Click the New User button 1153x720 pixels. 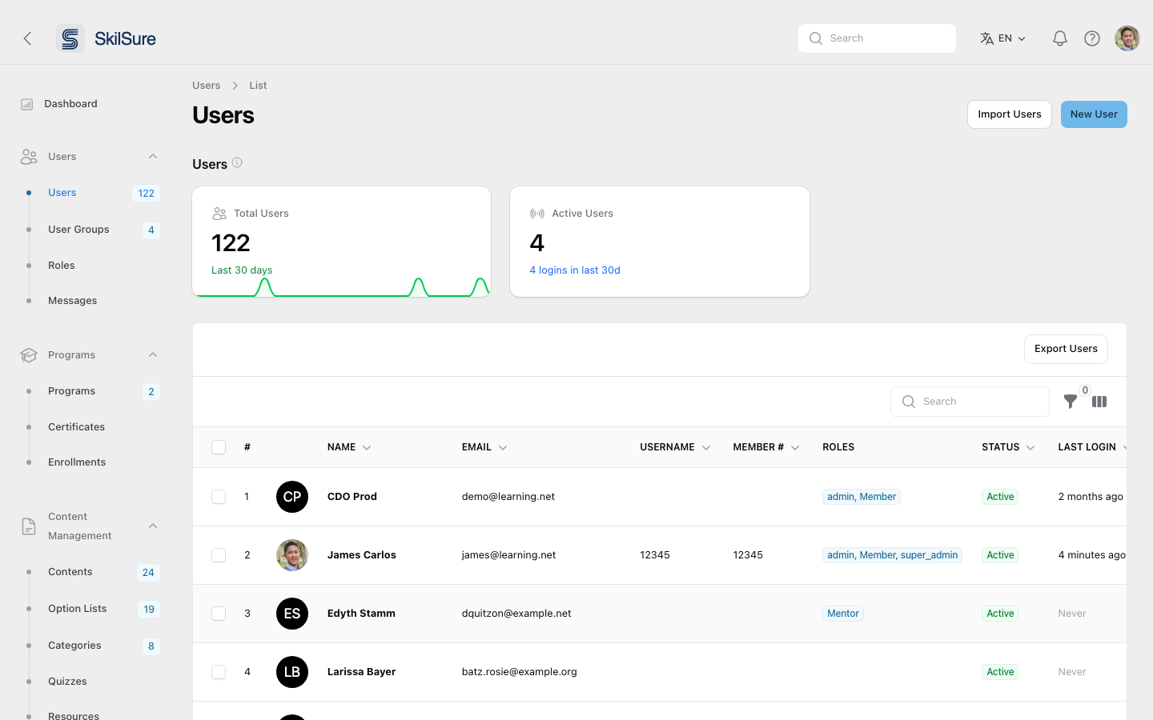pos(1094,114)
